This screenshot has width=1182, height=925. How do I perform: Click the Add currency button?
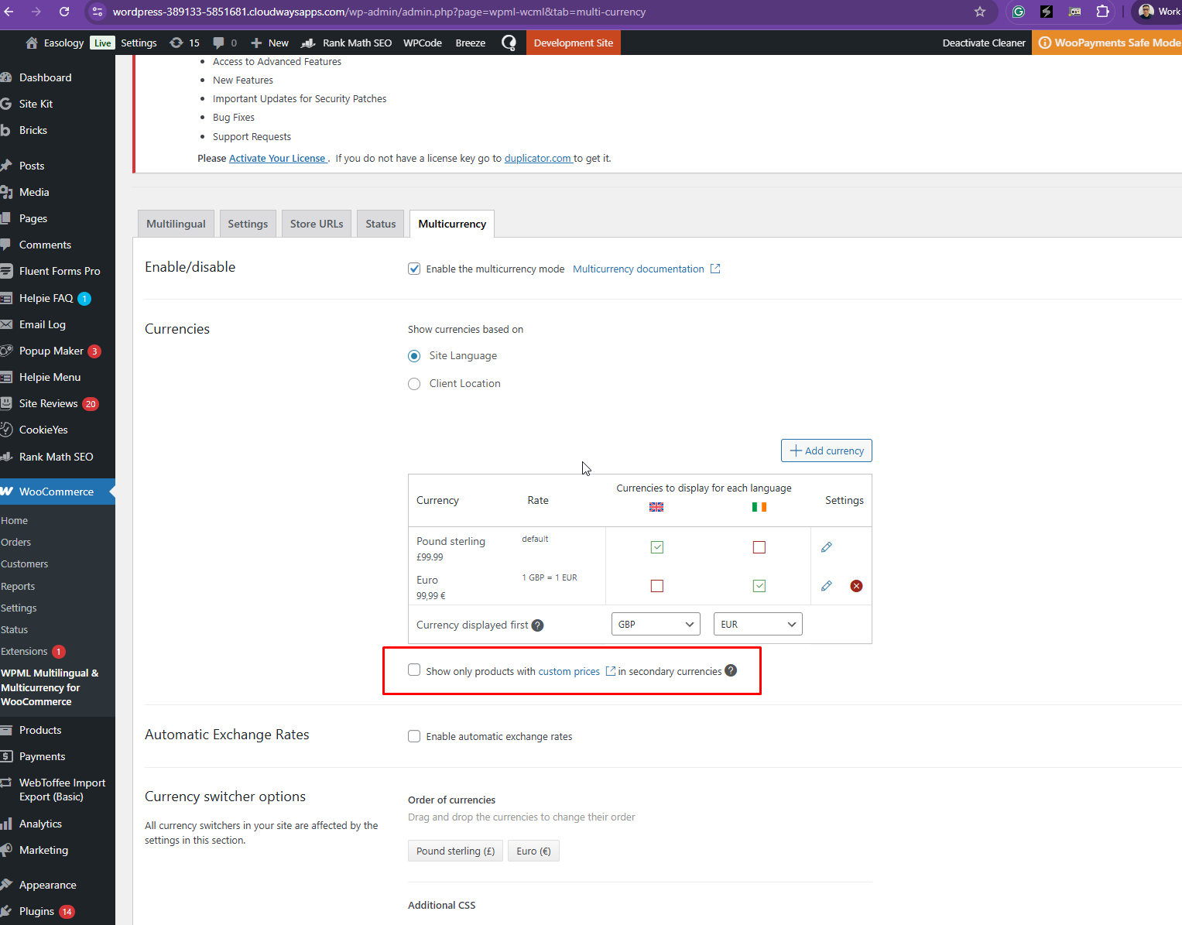pyautogui.click(x=826, y=451)
